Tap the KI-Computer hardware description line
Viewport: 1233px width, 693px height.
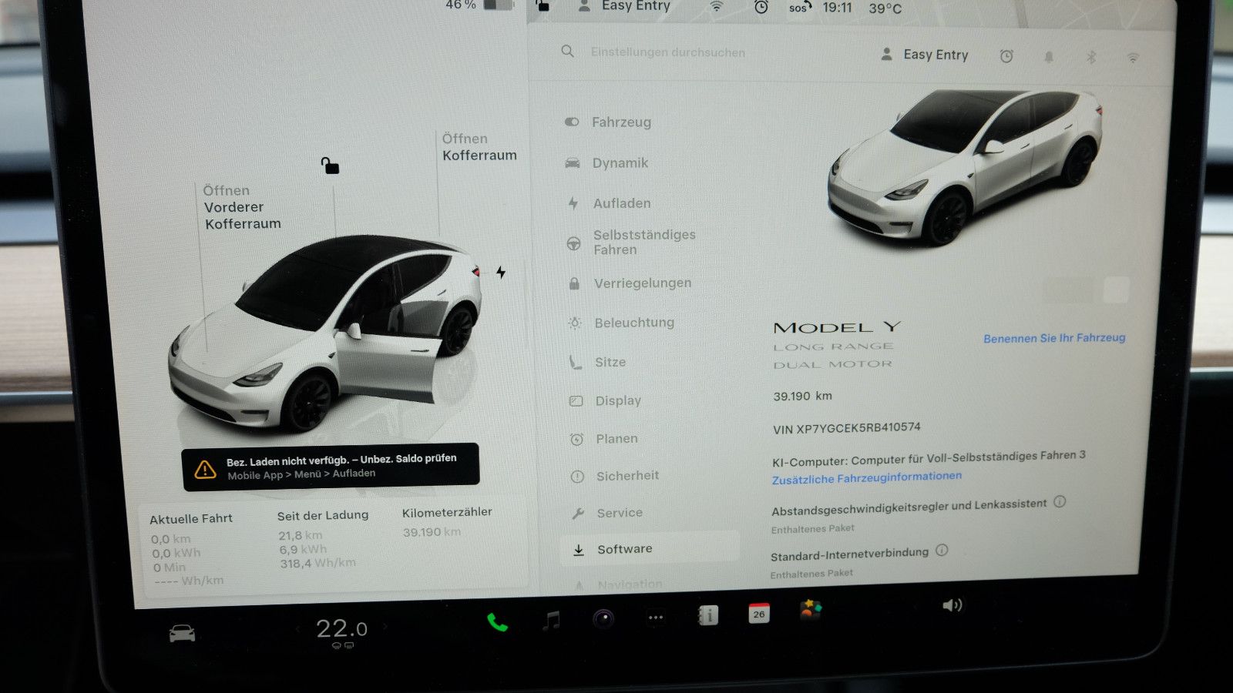pos(929,458)
